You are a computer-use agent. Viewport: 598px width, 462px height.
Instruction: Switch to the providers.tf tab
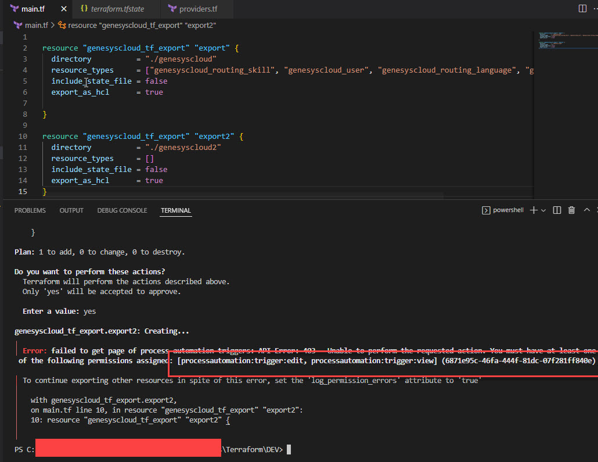coord(197,9)
